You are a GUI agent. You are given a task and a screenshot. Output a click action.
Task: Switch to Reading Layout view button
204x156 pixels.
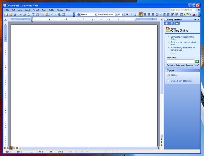tap(17, 148)
